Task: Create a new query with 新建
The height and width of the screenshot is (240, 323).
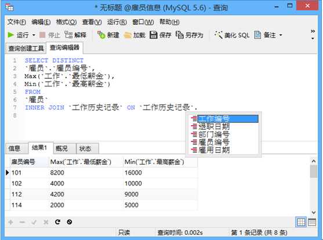Action: click(x=108, y=35)
